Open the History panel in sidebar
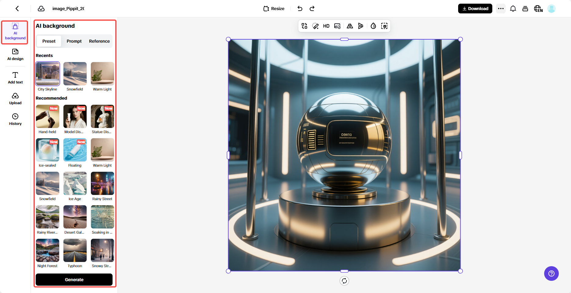The height and width of the screenshot is (293, 571). 15,119
